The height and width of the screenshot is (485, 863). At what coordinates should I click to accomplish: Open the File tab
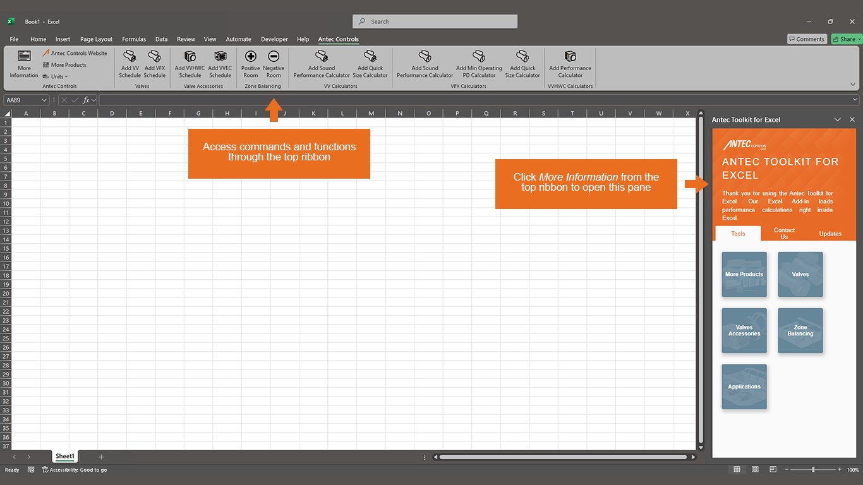click(x=14, y=39)
